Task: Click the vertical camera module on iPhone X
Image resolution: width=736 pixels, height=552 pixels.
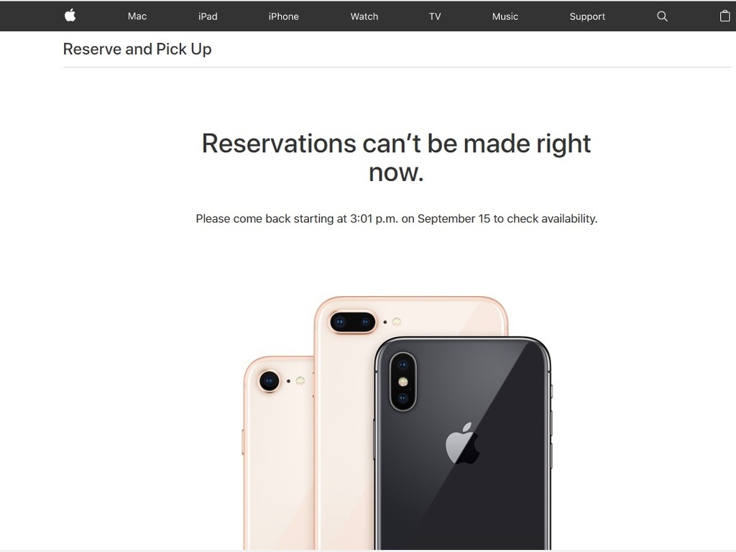Action: (x=402, y=382)
